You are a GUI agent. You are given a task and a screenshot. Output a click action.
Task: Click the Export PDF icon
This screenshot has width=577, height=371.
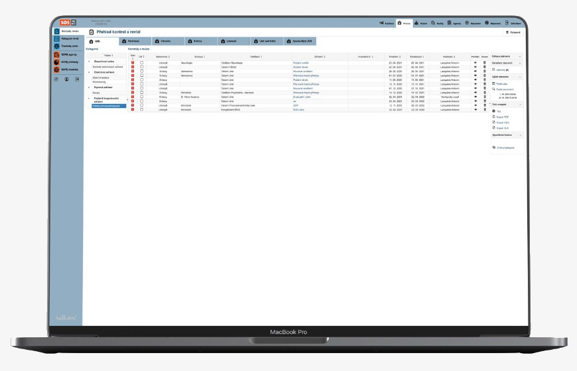click(x=494, y=117)
